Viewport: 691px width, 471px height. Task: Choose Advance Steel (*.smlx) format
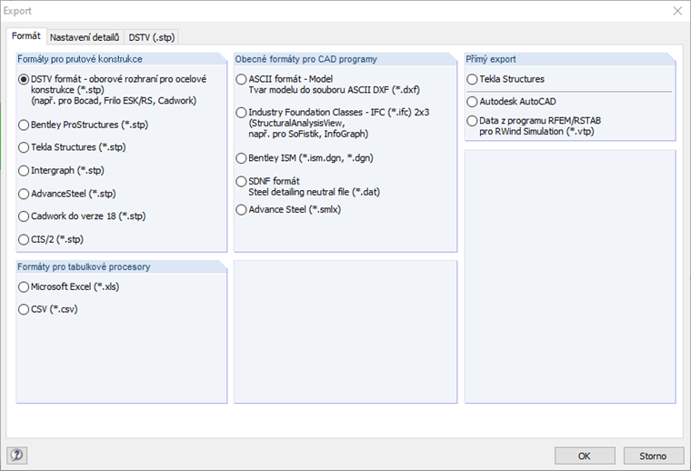pos(241,210)
